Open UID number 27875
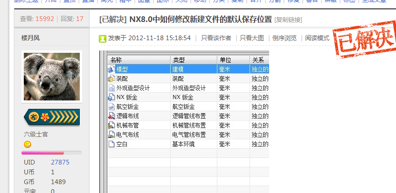Image resolution: width=396 pixels, height=193 pixels. point(60,162)
